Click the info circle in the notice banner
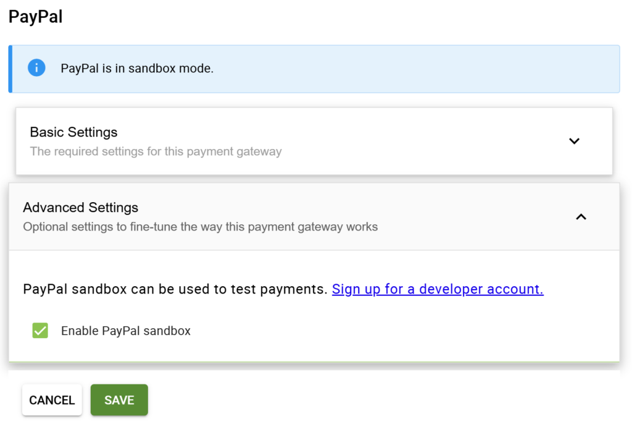This screenshot has width=632, height=427. coord(36,68)
